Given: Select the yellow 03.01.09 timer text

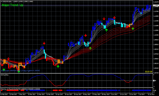Looking at the screenshot, I should [149, 72].
